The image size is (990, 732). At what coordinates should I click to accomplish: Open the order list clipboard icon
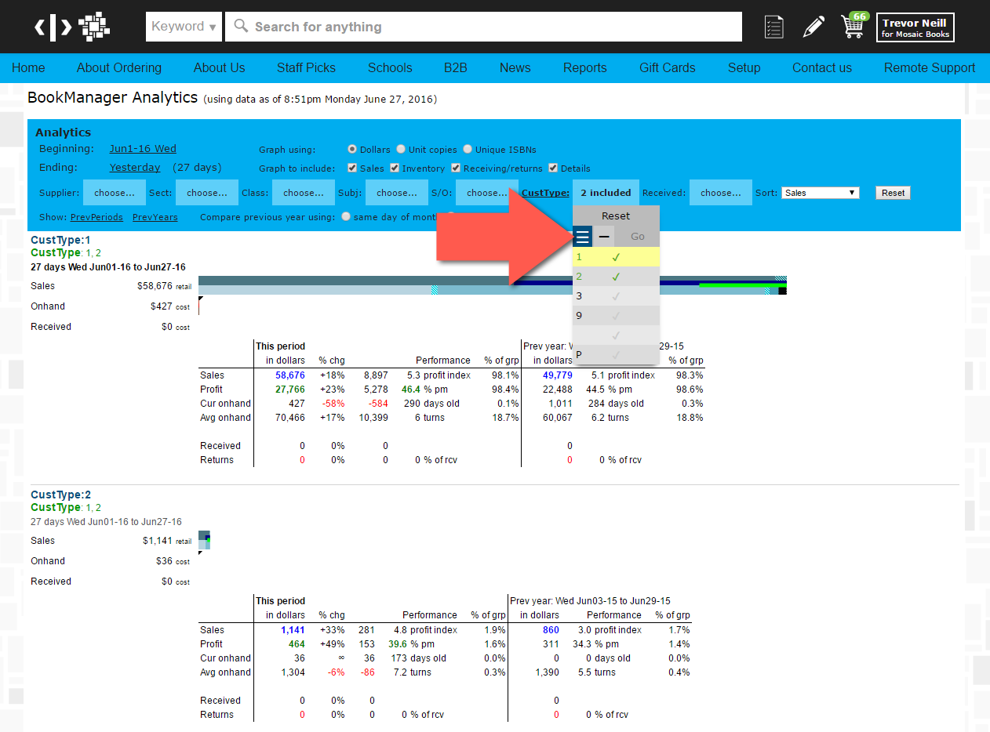(x=773, y=27)
